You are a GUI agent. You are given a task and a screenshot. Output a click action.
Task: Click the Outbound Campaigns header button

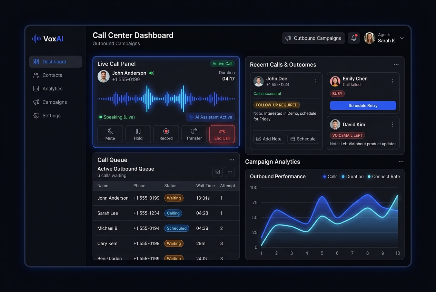(x=313, y=38)
